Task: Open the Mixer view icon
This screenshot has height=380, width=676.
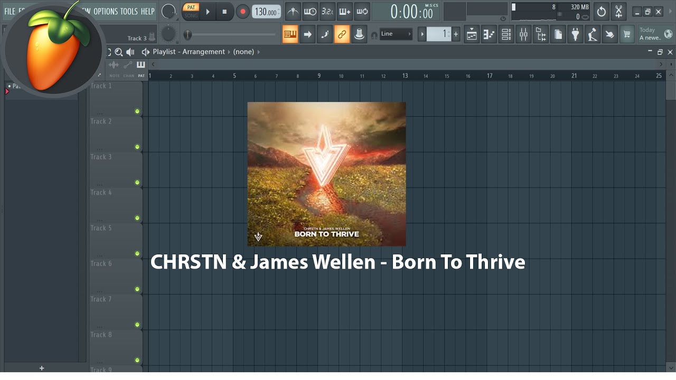Action: [x=523, y=34]
